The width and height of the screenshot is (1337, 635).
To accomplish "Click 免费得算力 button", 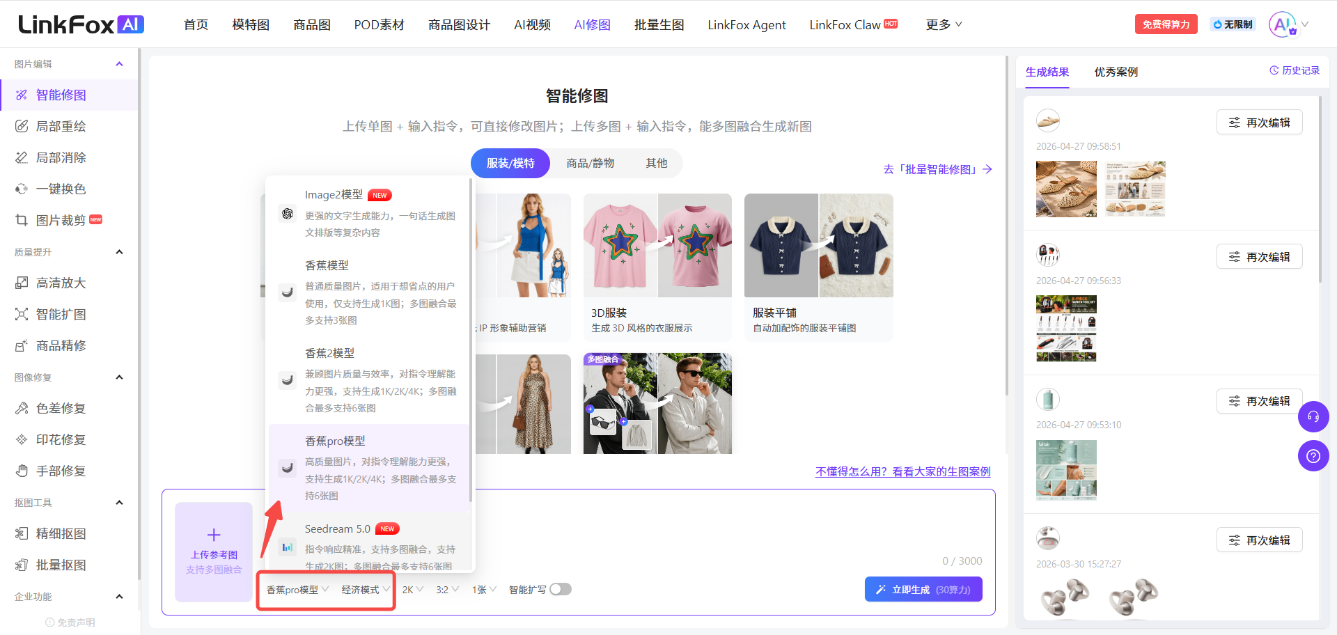I will (x=1166, y=24).
